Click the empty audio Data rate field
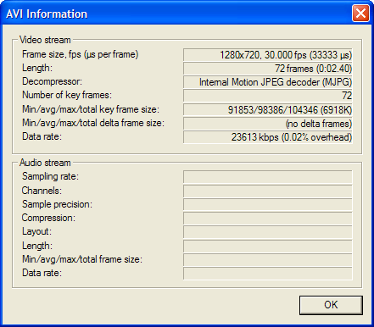Image resolution: width=374 pixels, height=327 pixels. [x=268, y=274]
